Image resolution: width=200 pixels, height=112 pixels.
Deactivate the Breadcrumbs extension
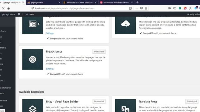(99, 52)
